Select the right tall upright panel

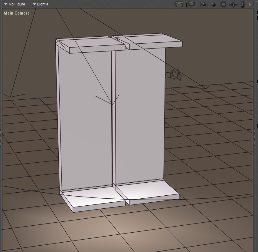point(140,115)
